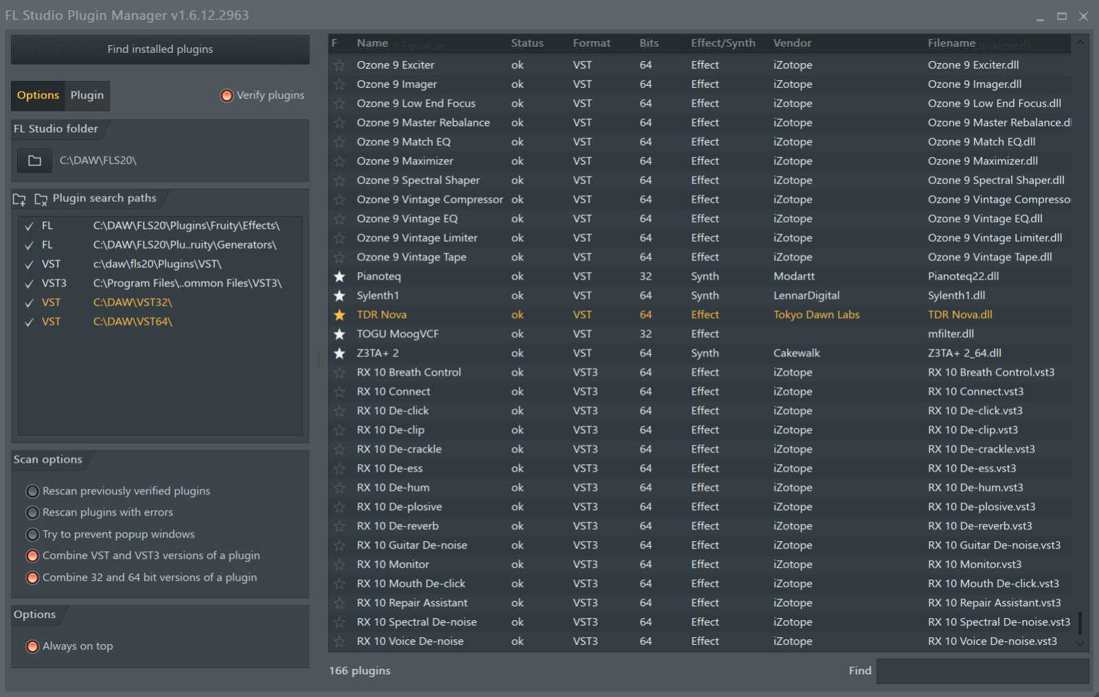Click the orange star next to TDR Nova
Viewport: 1099px width, 697px height.
[x=339, y=315]
